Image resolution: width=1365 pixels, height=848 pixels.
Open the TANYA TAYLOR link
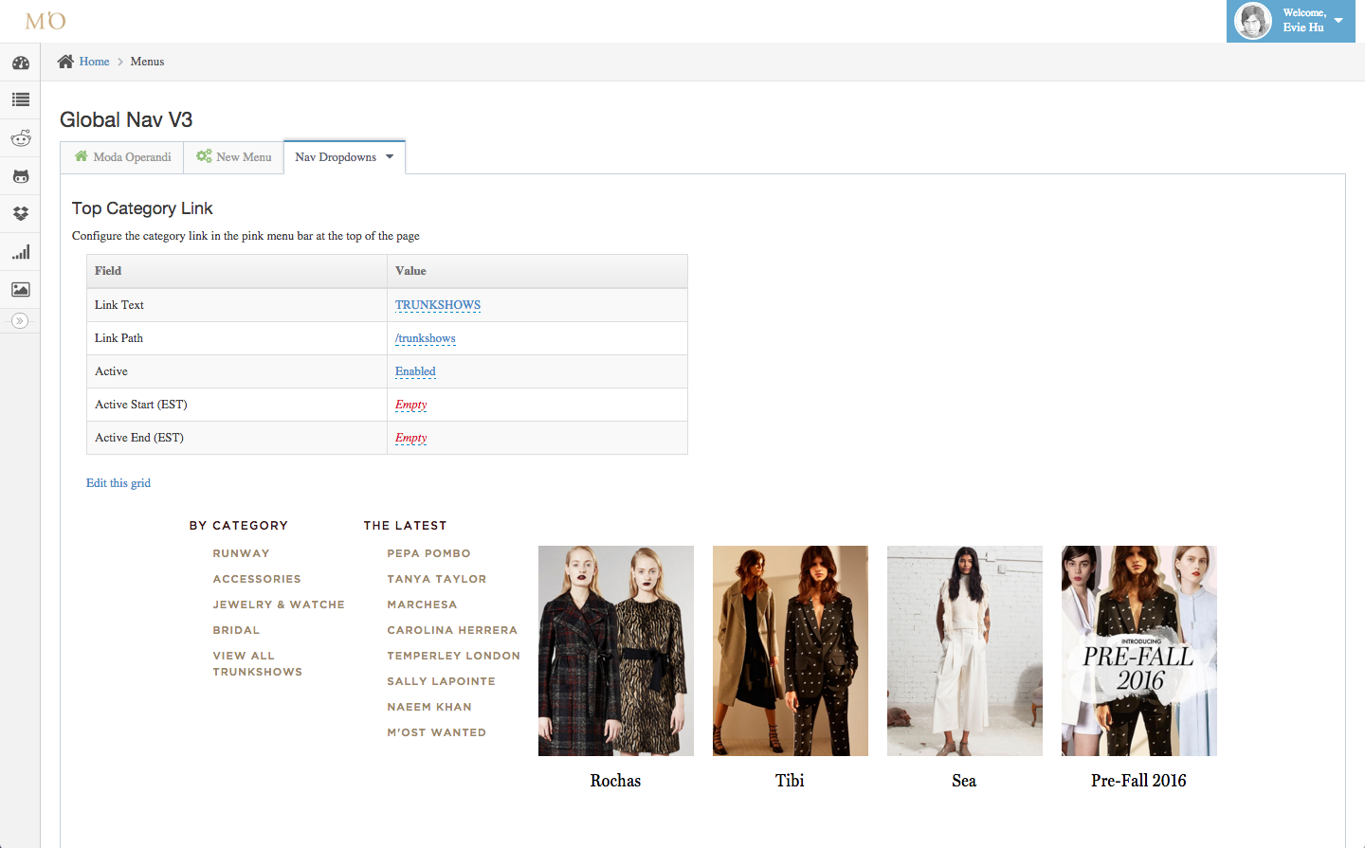pyautogui.click(x=436, y=579)
